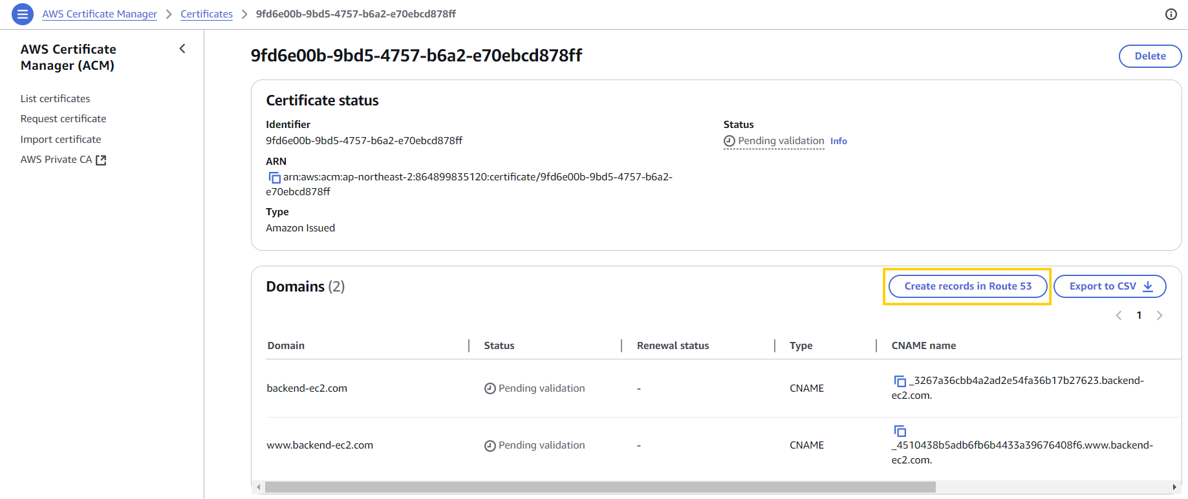Collapse the ACM side navigation panel
This screenshot has height=499, width=1188.
(182, 48)
